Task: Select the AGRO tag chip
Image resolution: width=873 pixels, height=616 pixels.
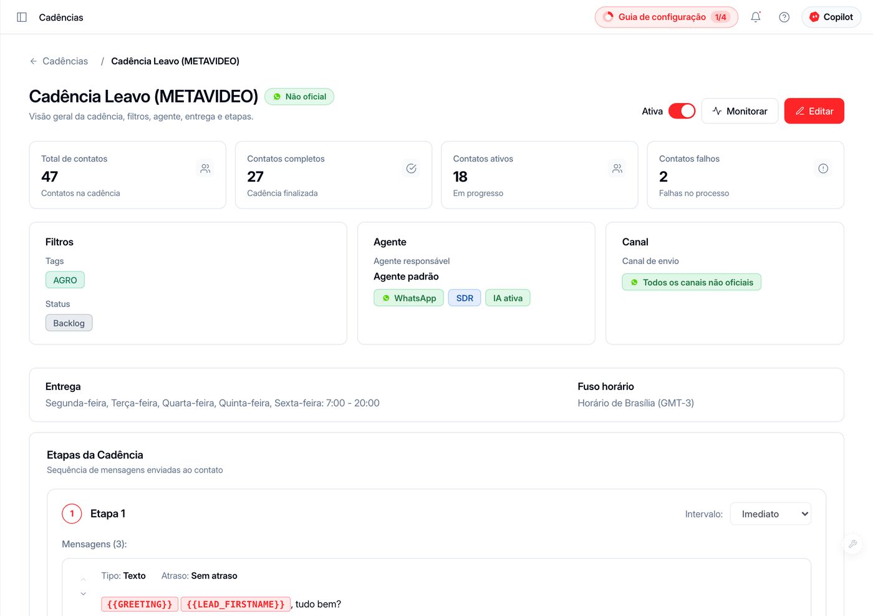Action: coord(65,280)
